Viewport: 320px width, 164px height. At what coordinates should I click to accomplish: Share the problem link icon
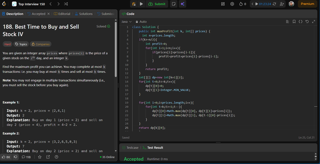48,157
